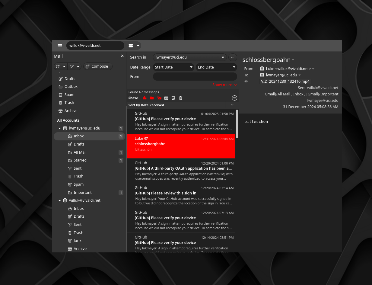Open dropdown next to refresh icon

(x=64, y=66)
